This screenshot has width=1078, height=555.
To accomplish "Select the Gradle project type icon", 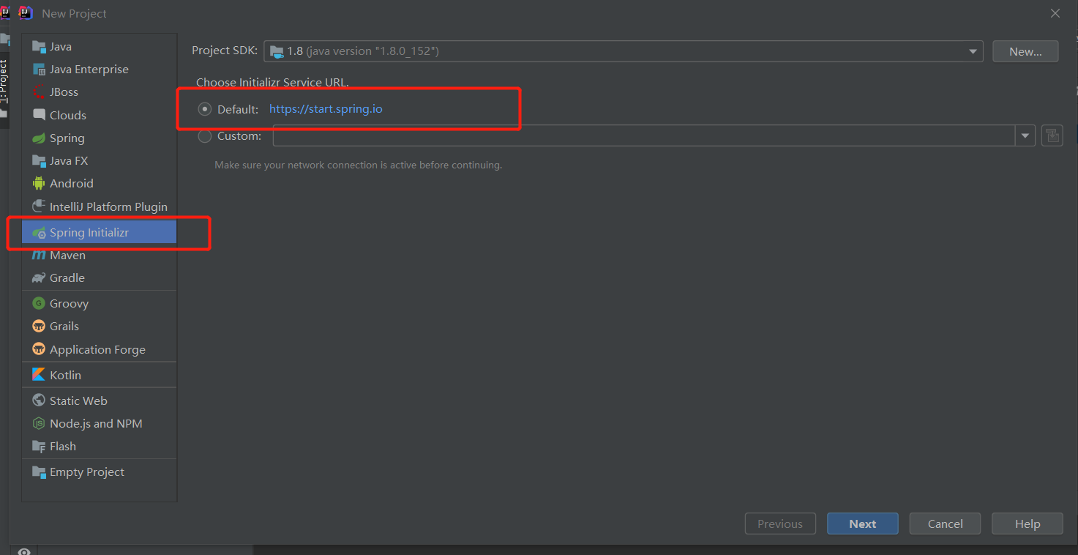I will point(39,277).
